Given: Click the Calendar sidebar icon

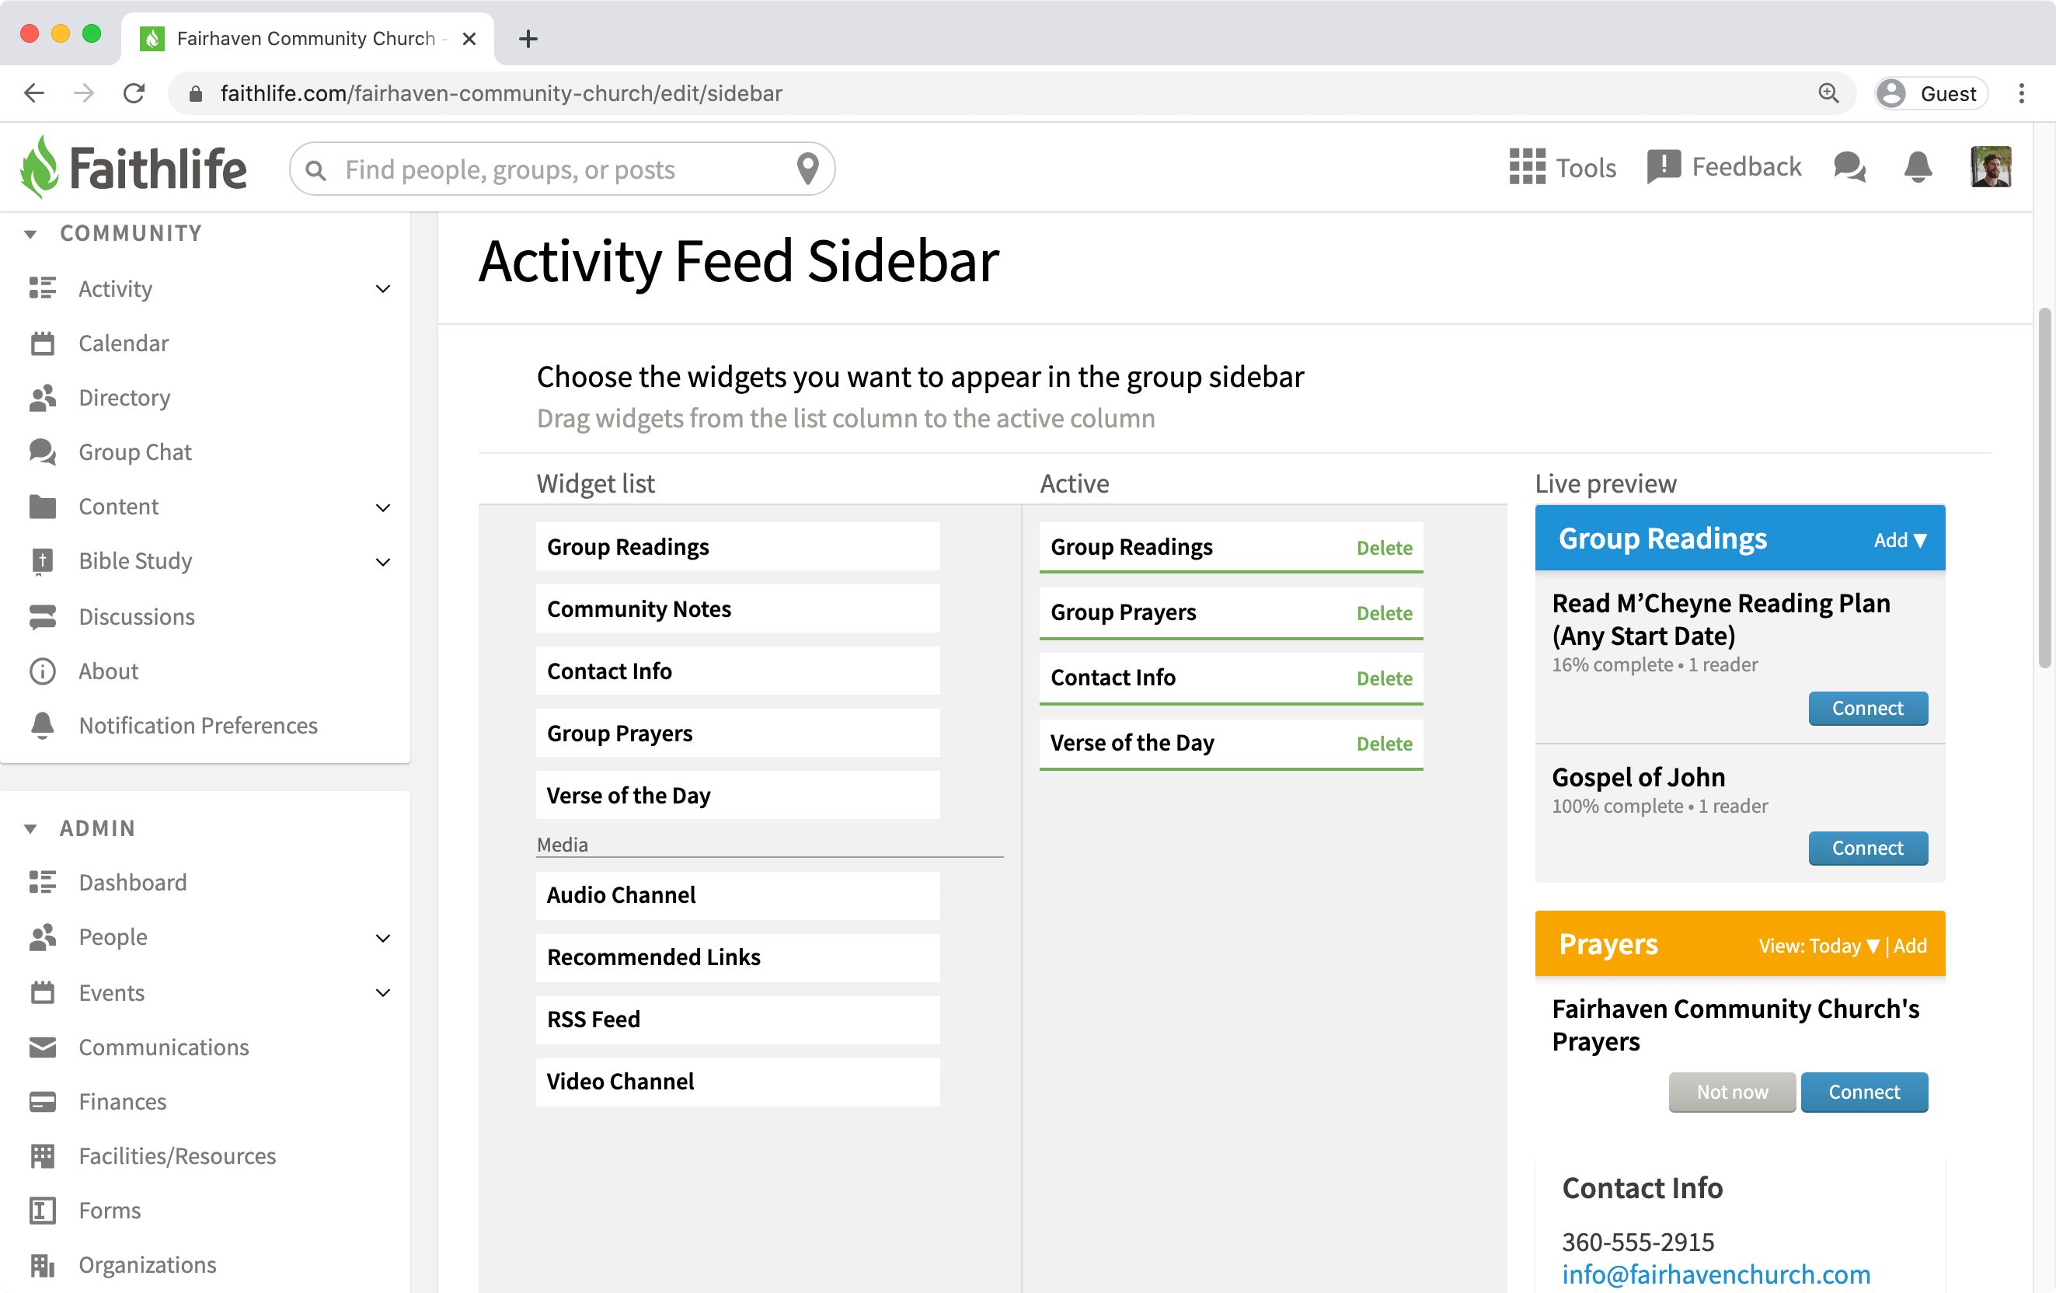Looking at the screenshot, I should click(x=42, y=343).
